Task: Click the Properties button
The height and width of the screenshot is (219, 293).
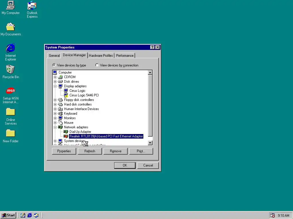Action: (64, 151)
